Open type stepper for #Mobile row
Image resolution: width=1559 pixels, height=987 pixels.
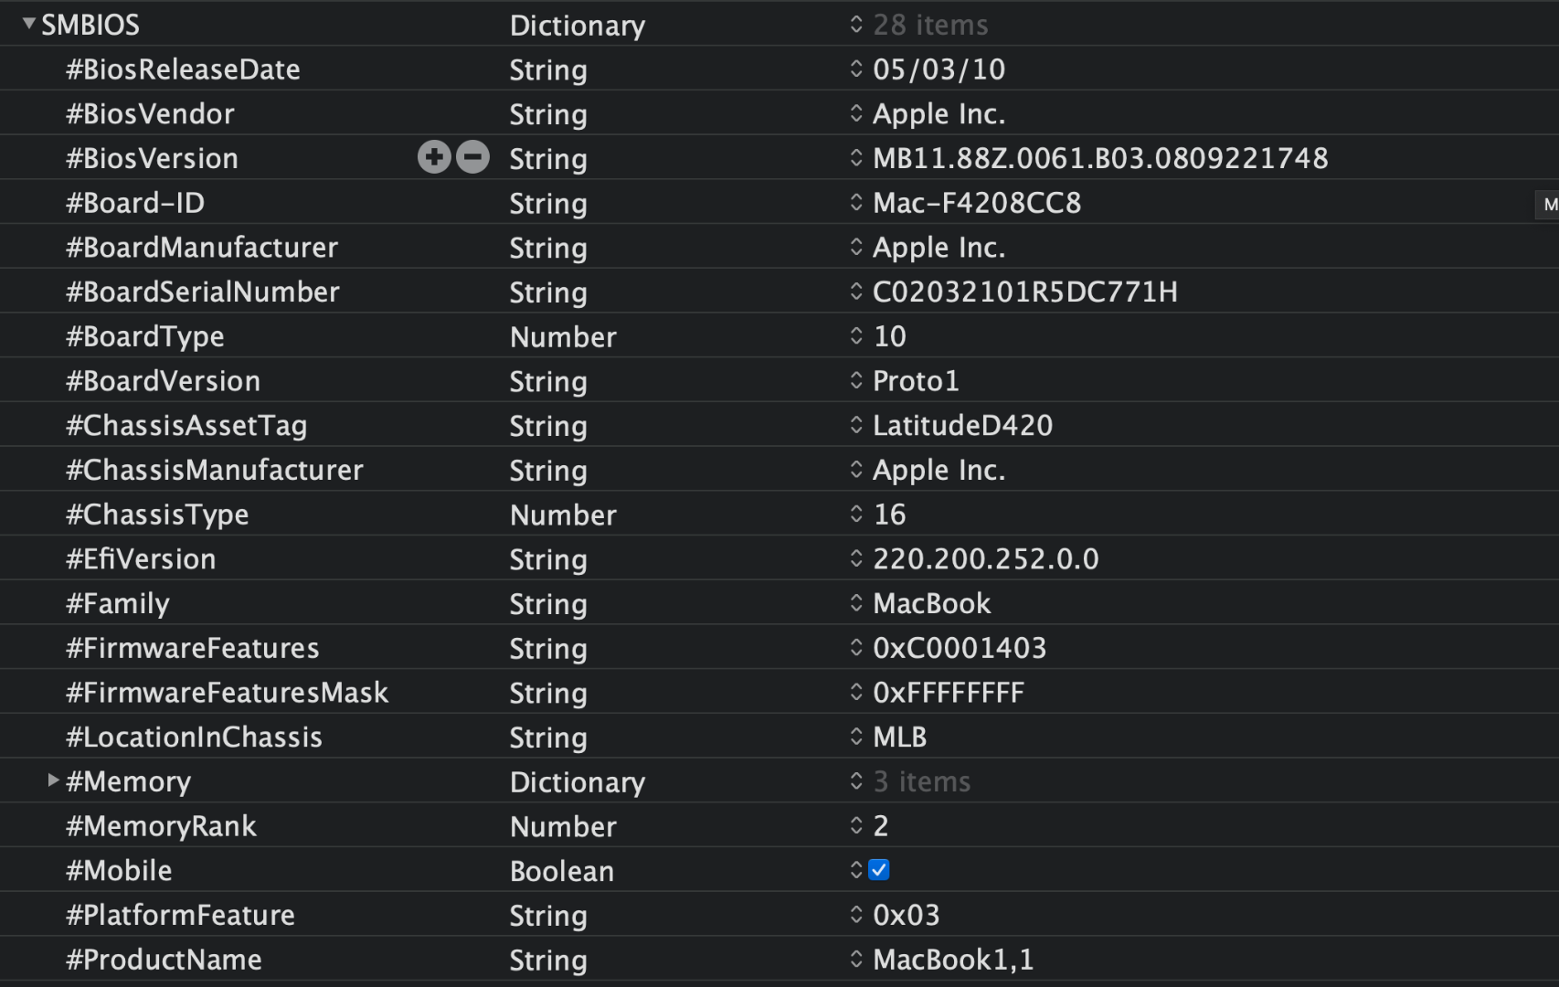(855, 870)
